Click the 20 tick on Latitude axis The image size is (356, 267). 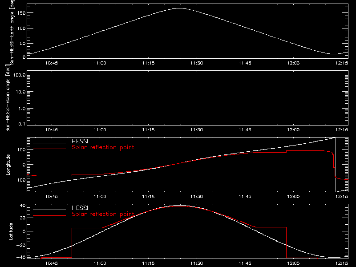(23, 218)
